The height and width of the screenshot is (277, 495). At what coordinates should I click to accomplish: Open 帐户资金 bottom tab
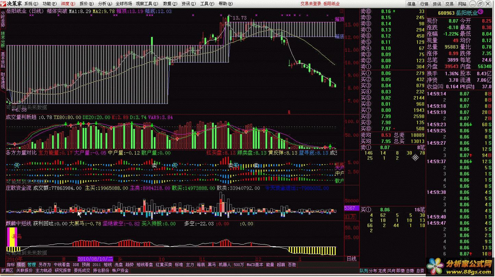pyautogui.click(x=120, y=271)
